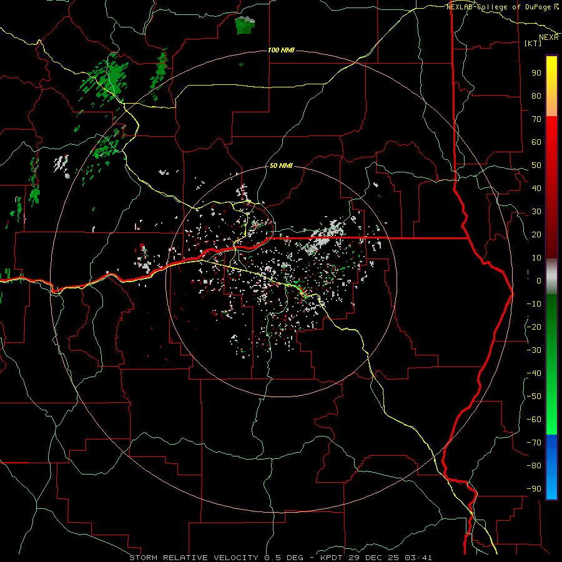Select the 60 value on velocity scale
This screenshot has height=562, width=562.
536,142
